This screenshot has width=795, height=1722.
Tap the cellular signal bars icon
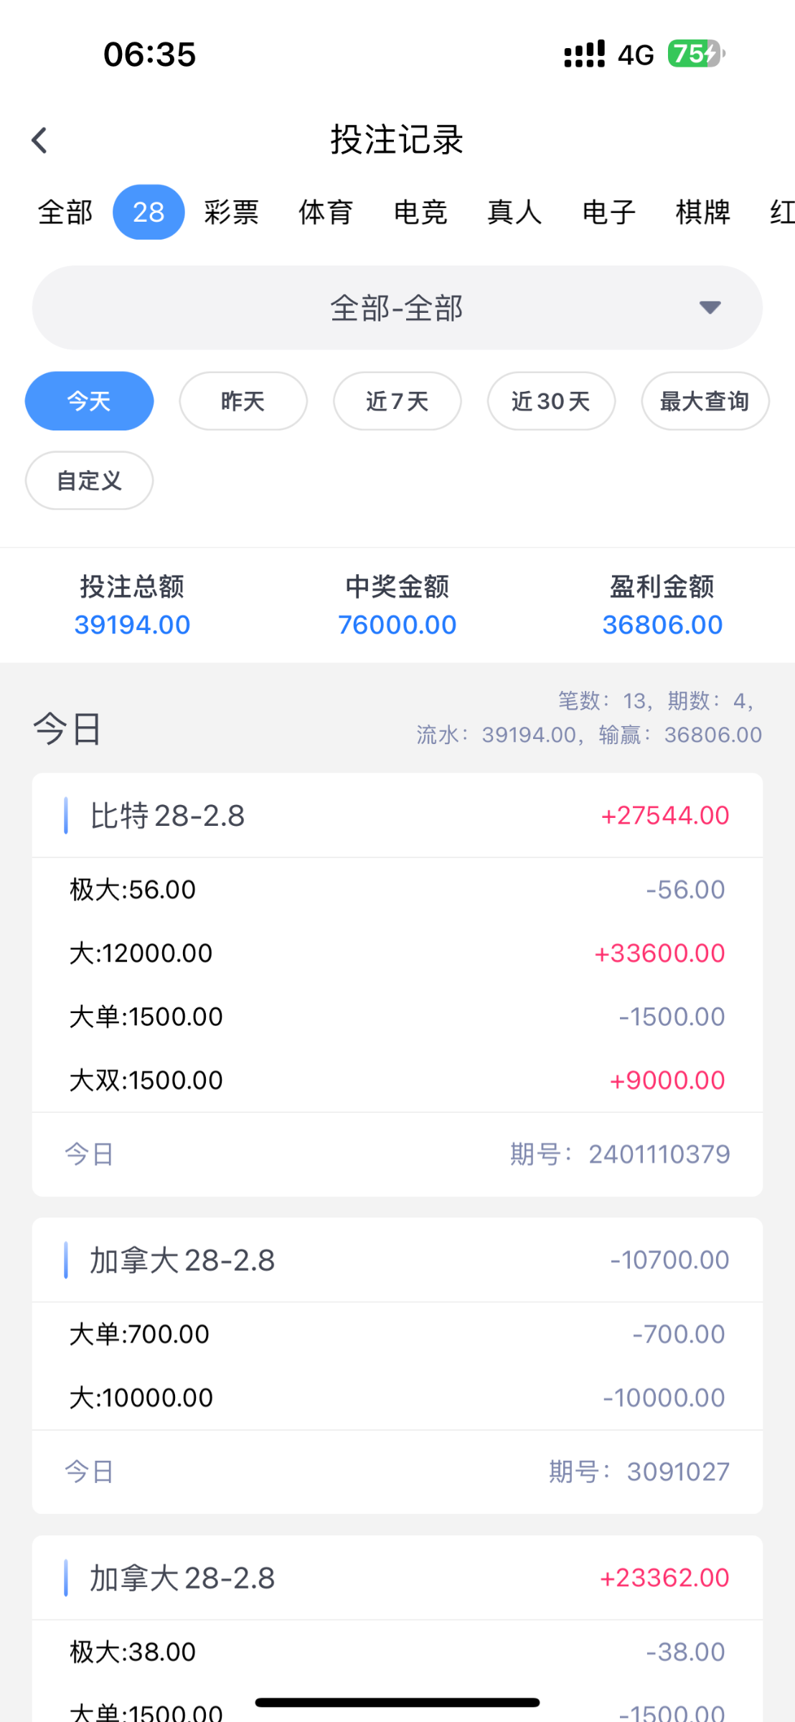pyautogui.click(x=584, y=54)
